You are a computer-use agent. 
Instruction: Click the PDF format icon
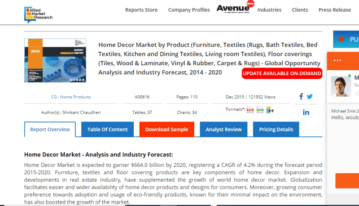pos(250,110)
